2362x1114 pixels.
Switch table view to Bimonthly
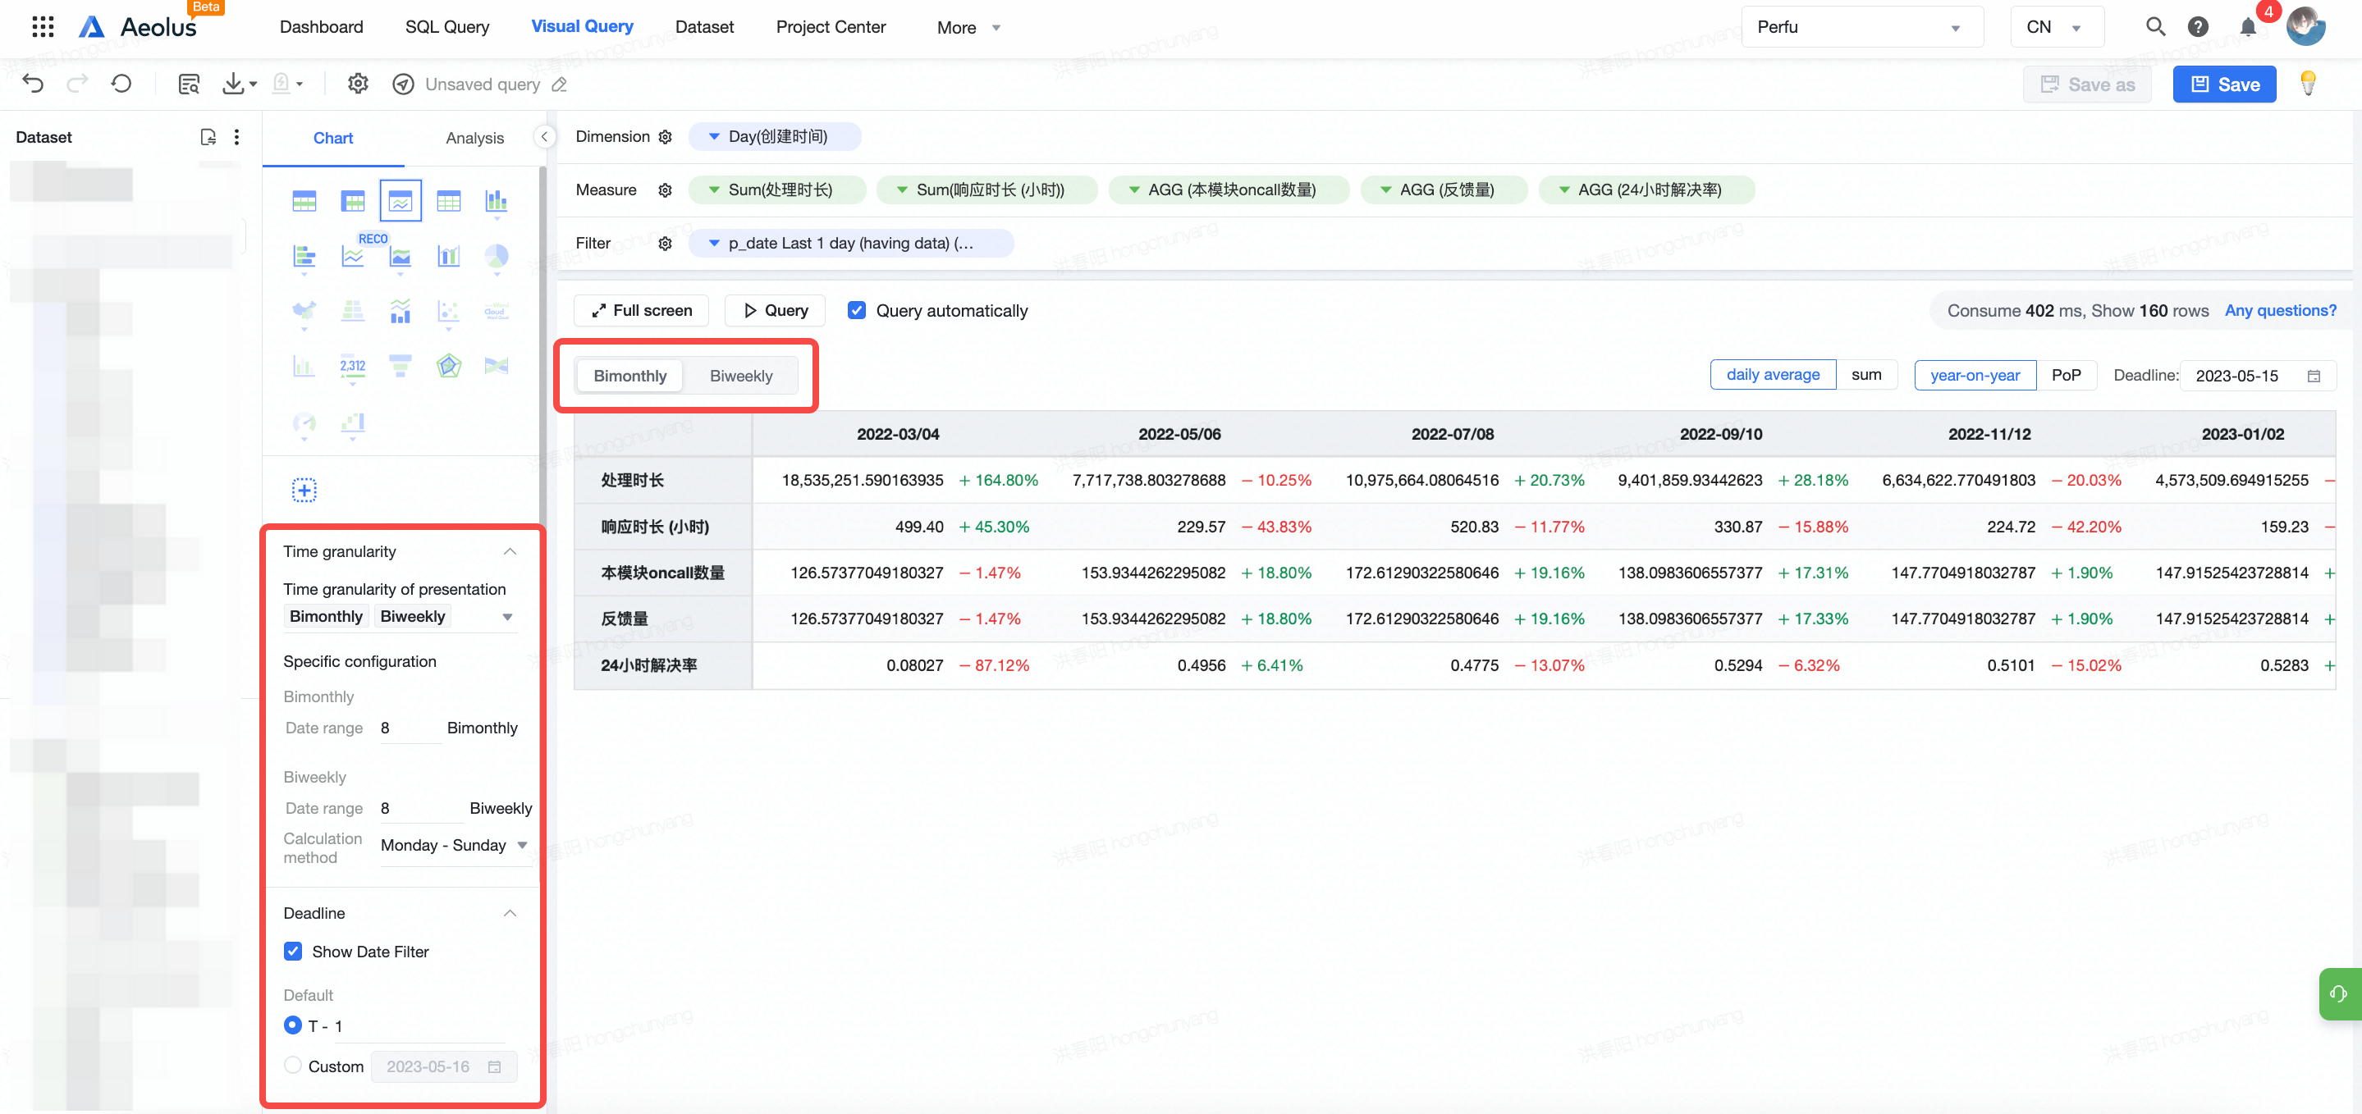click(630, 376)
